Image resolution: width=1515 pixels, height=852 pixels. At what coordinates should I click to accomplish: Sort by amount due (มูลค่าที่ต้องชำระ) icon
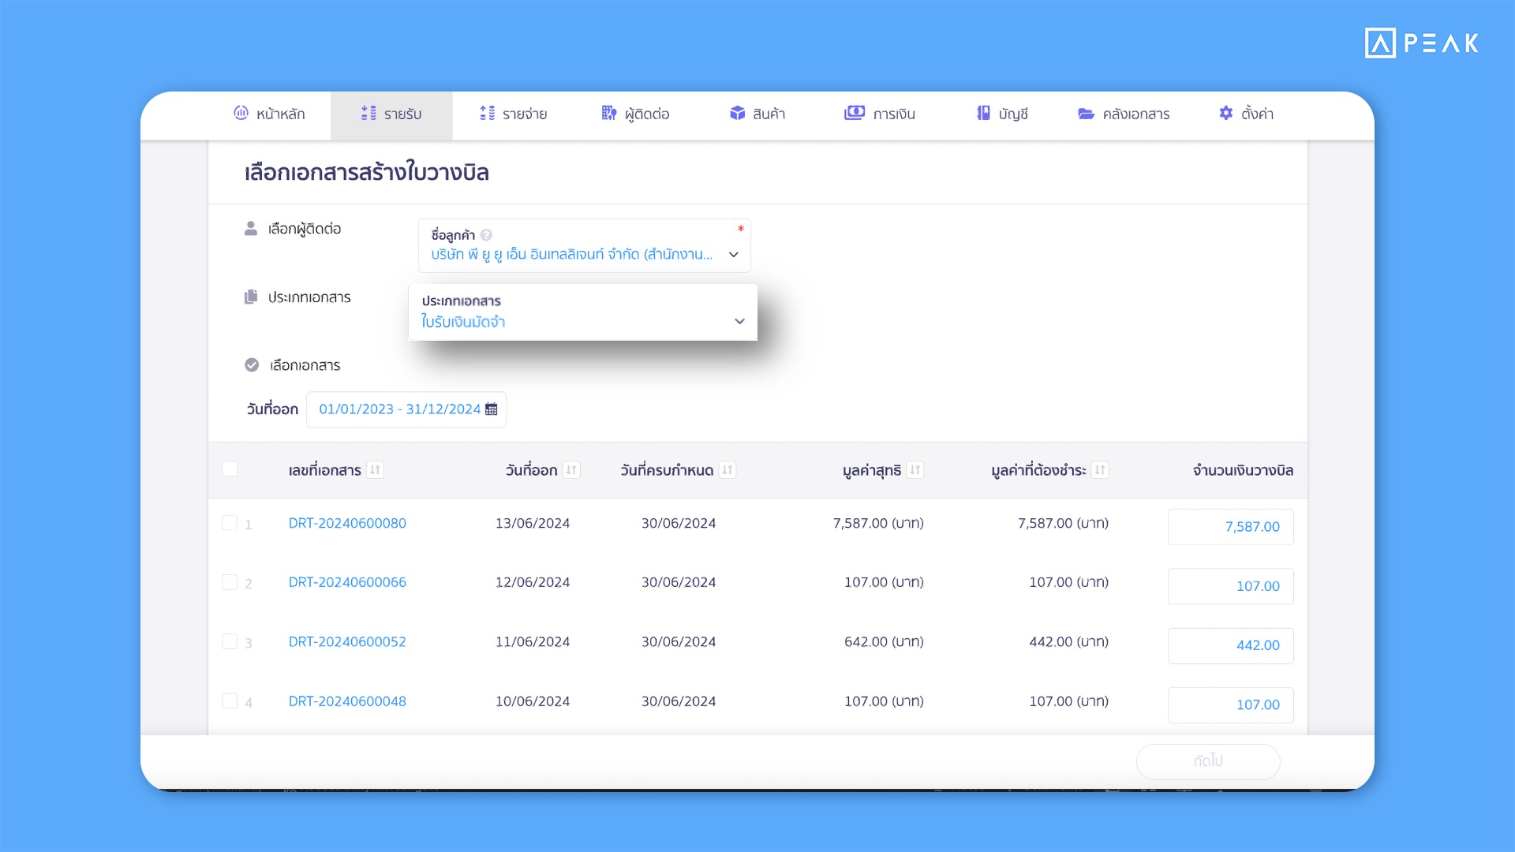pyautogui.click(x=1100, y=470)
